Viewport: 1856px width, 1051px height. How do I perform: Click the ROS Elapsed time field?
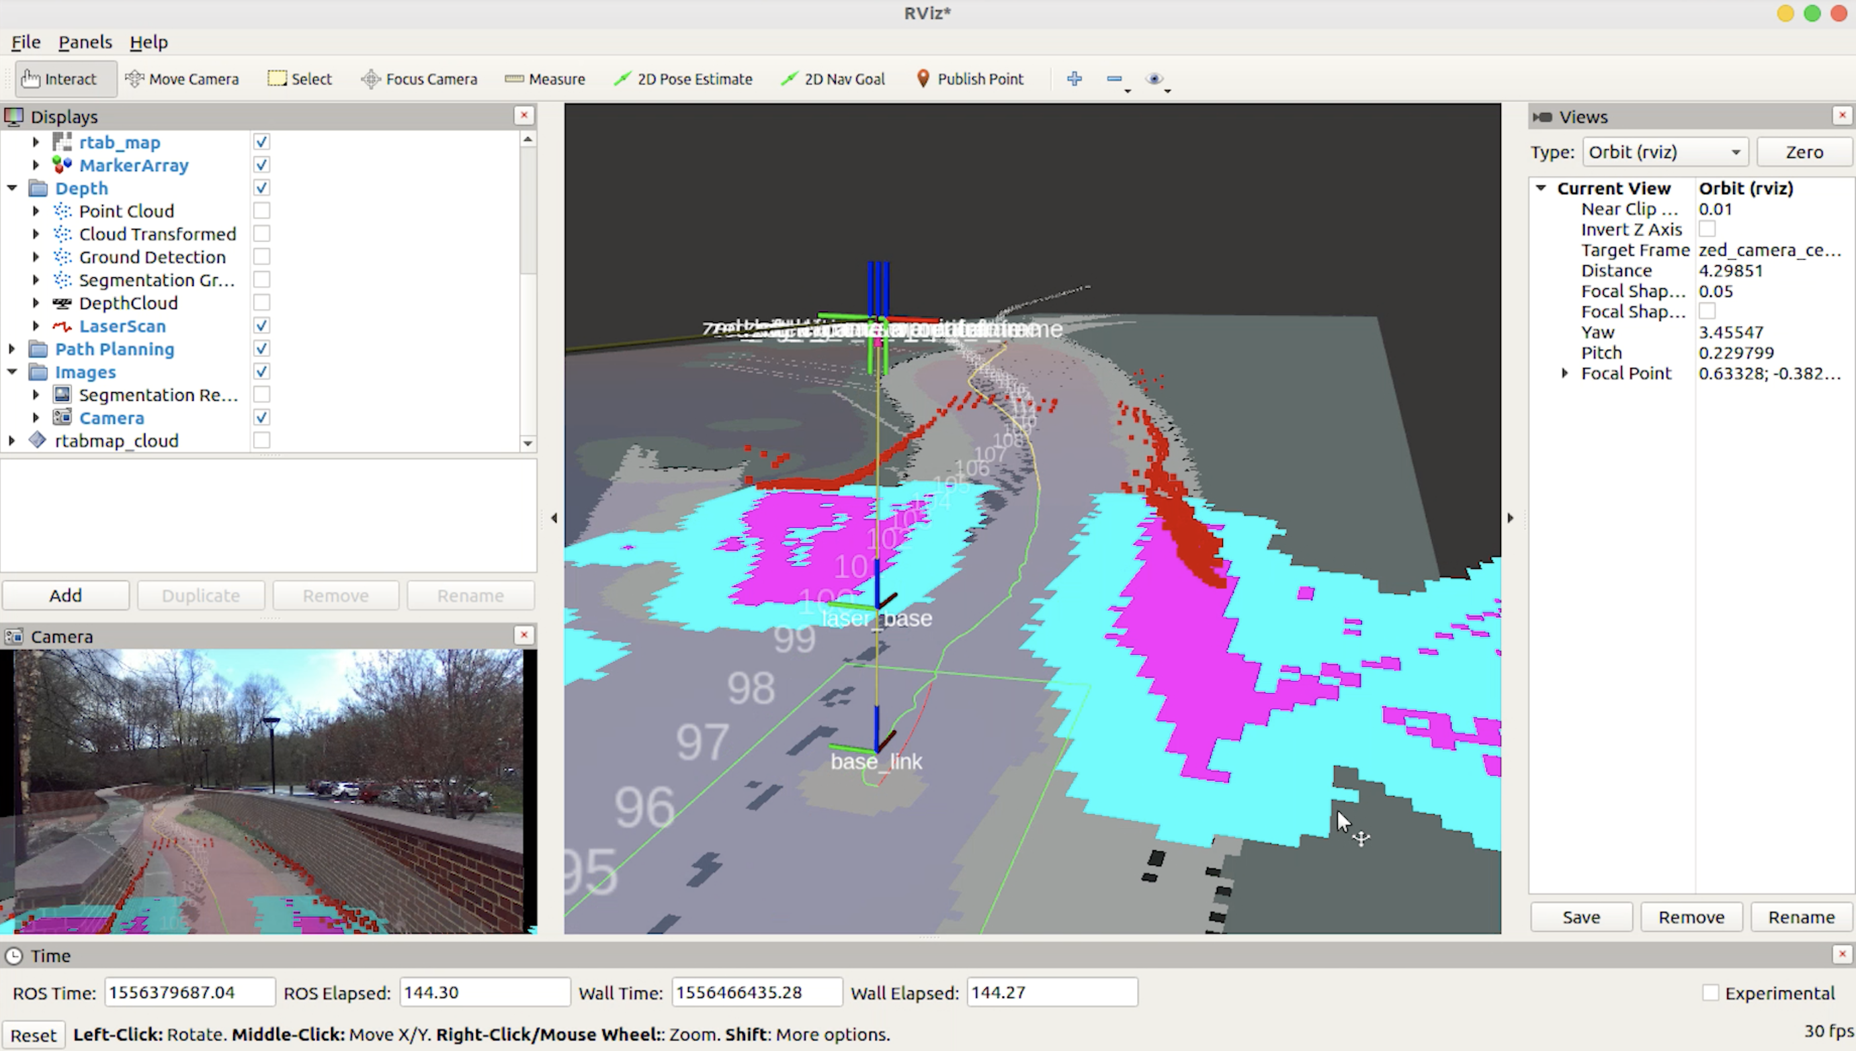(x=484, y=993)
